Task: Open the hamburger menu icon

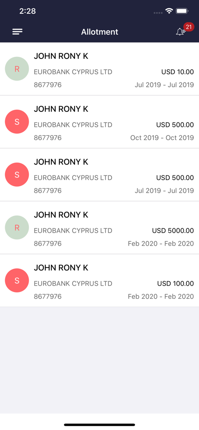Action: point(17,32)
